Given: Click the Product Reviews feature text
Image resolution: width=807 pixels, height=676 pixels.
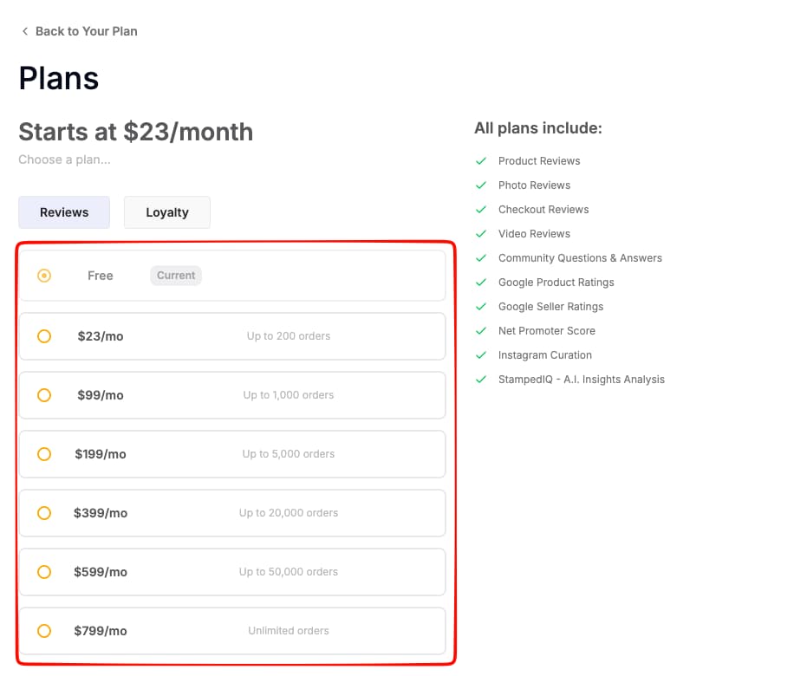Looking at the screenshot, I should (539, 161).
